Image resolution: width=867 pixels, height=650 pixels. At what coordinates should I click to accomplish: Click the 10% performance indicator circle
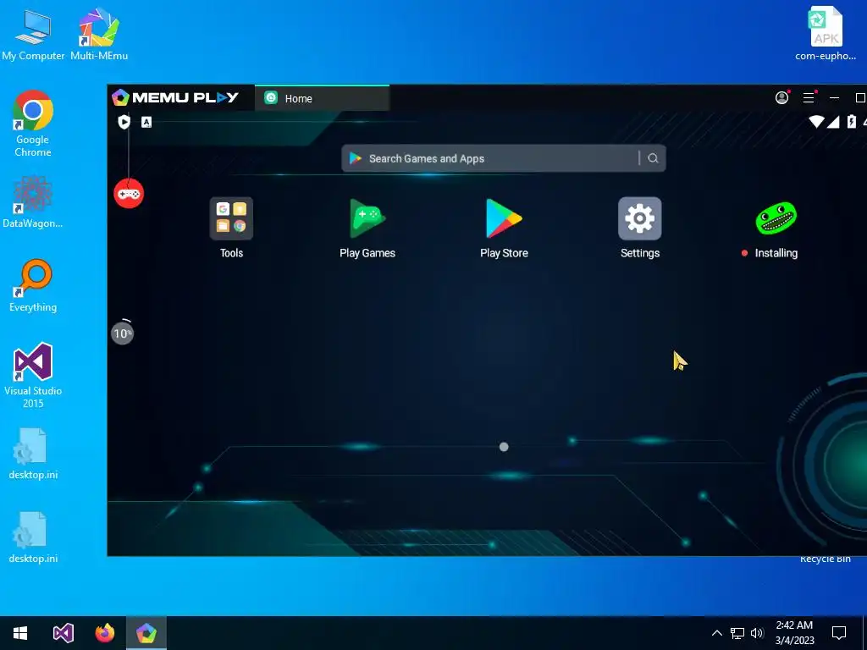[x=122, y=333]
